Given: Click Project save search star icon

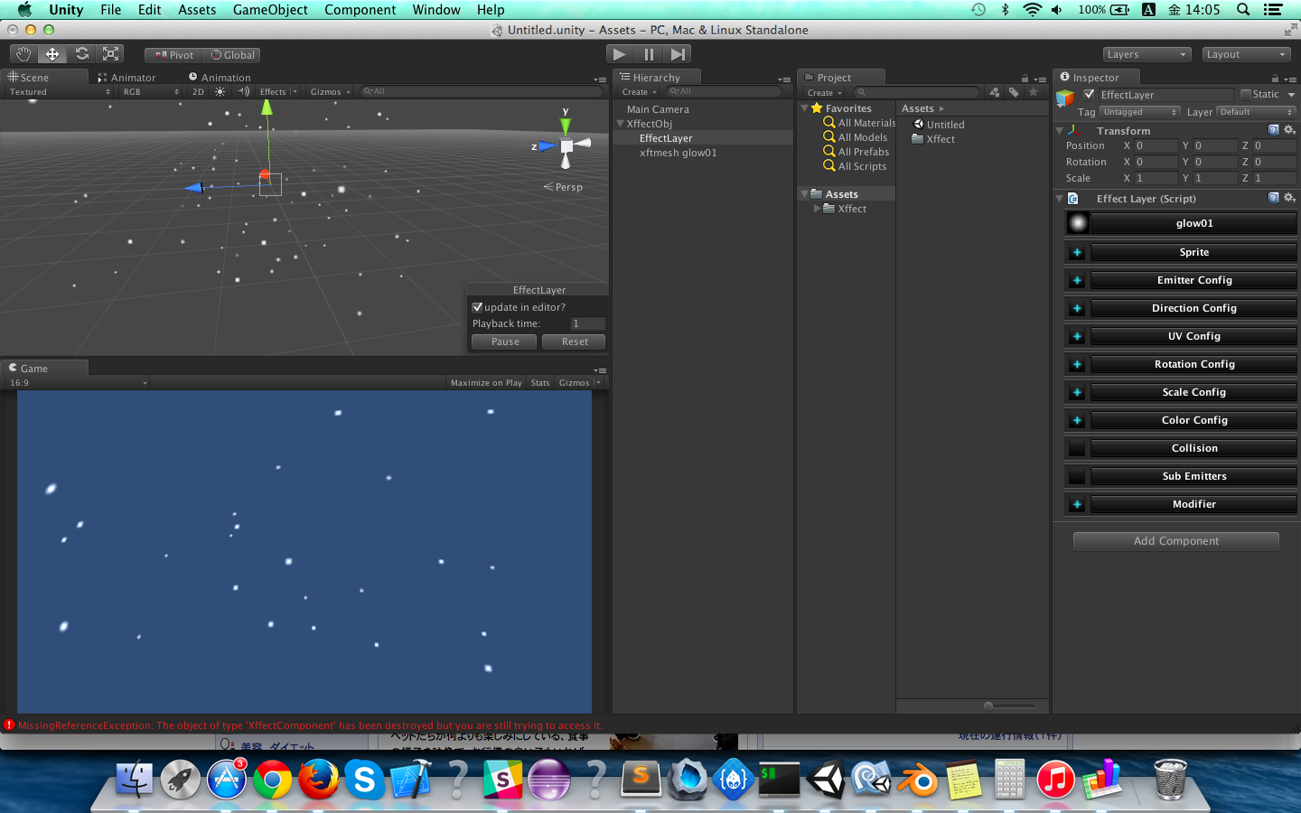Looking at the screenshot, I should [1034, 92].
